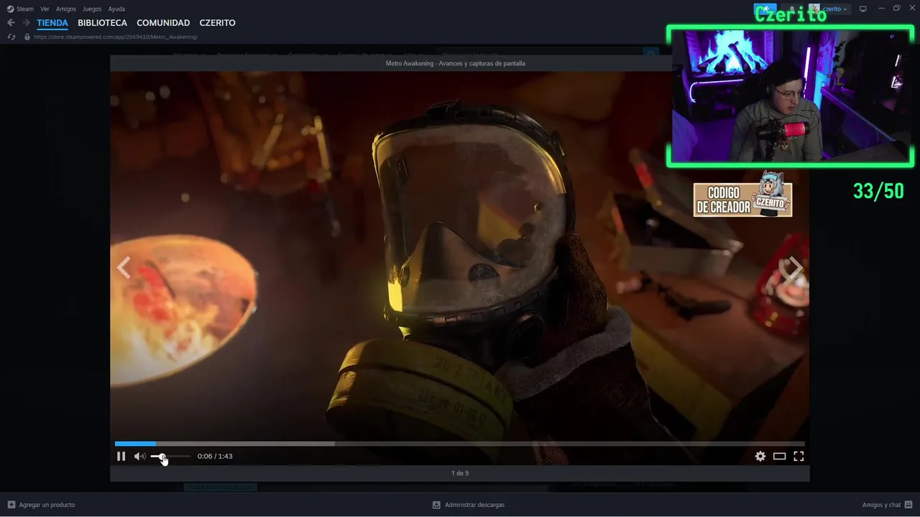Image resolution: width=920 pixels, height=517 pixels.
Task: Click the '1 de 9' media counter
Action: (x=460, y=473)
